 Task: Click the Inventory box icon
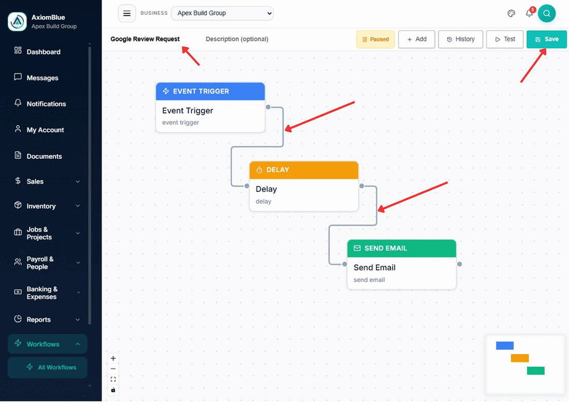coord(18,205)
